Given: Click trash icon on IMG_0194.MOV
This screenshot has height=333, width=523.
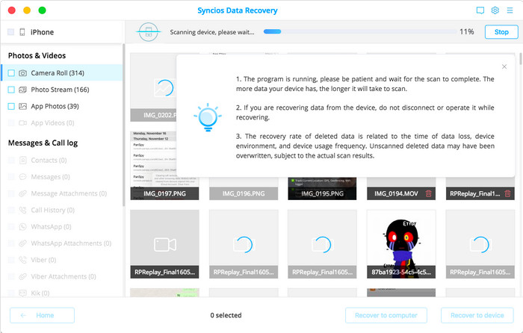Looking at the screenshot, I should point(429,193).
